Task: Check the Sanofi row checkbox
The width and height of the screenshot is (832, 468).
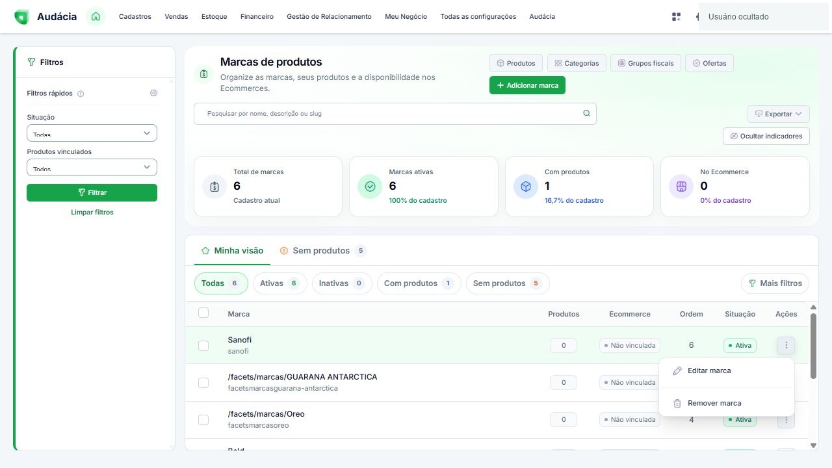Action: tap(203, 346)
